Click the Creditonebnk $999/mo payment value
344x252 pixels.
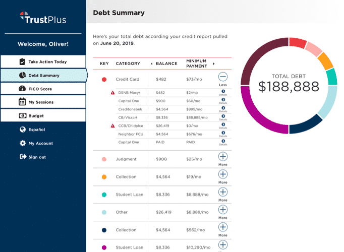coord(194,109)
